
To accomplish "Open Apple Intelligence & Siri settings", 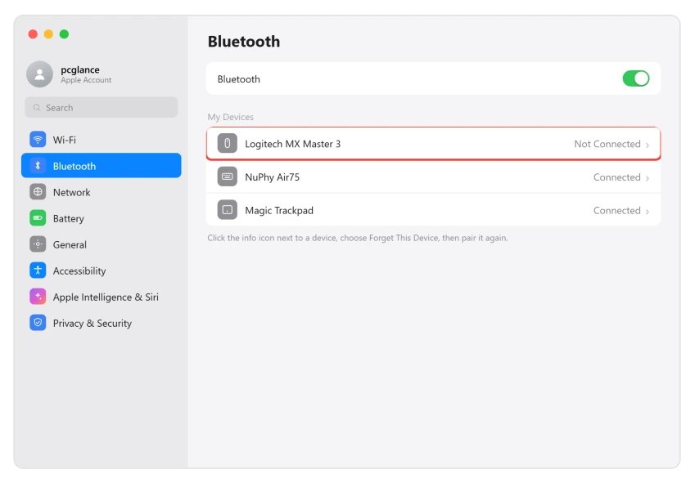I will coord(101,297).
